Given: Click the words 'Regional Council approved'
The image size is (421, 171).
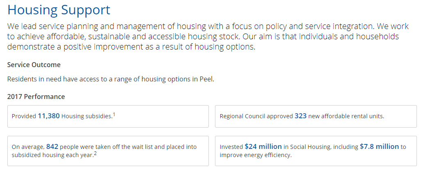Looking at the screenshot, I should pos(256,116).
